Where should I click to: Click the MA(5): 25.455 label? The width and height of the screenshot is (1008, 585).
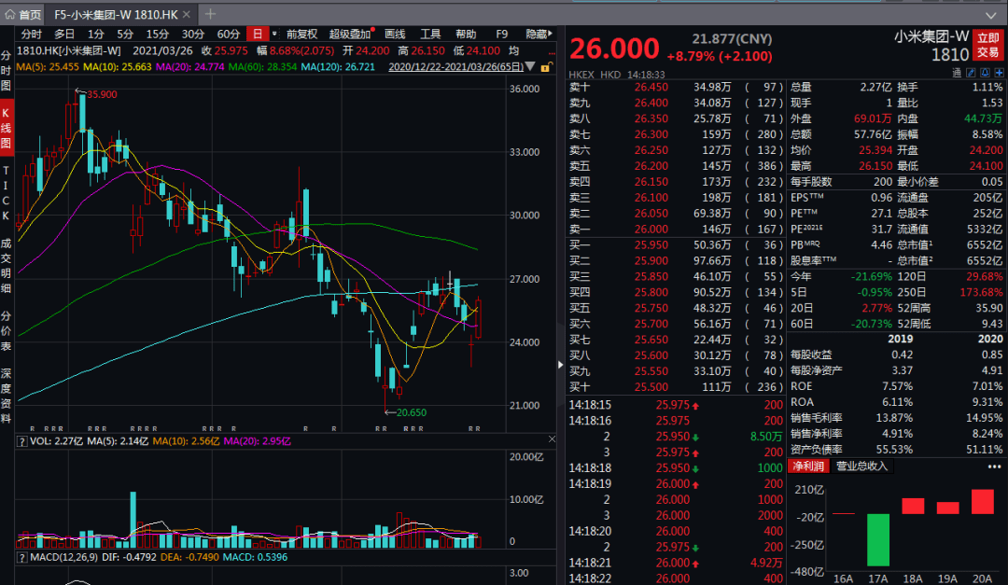pos(48,67)
